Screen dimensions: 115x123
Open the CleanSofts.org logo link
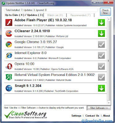(26, 115)
